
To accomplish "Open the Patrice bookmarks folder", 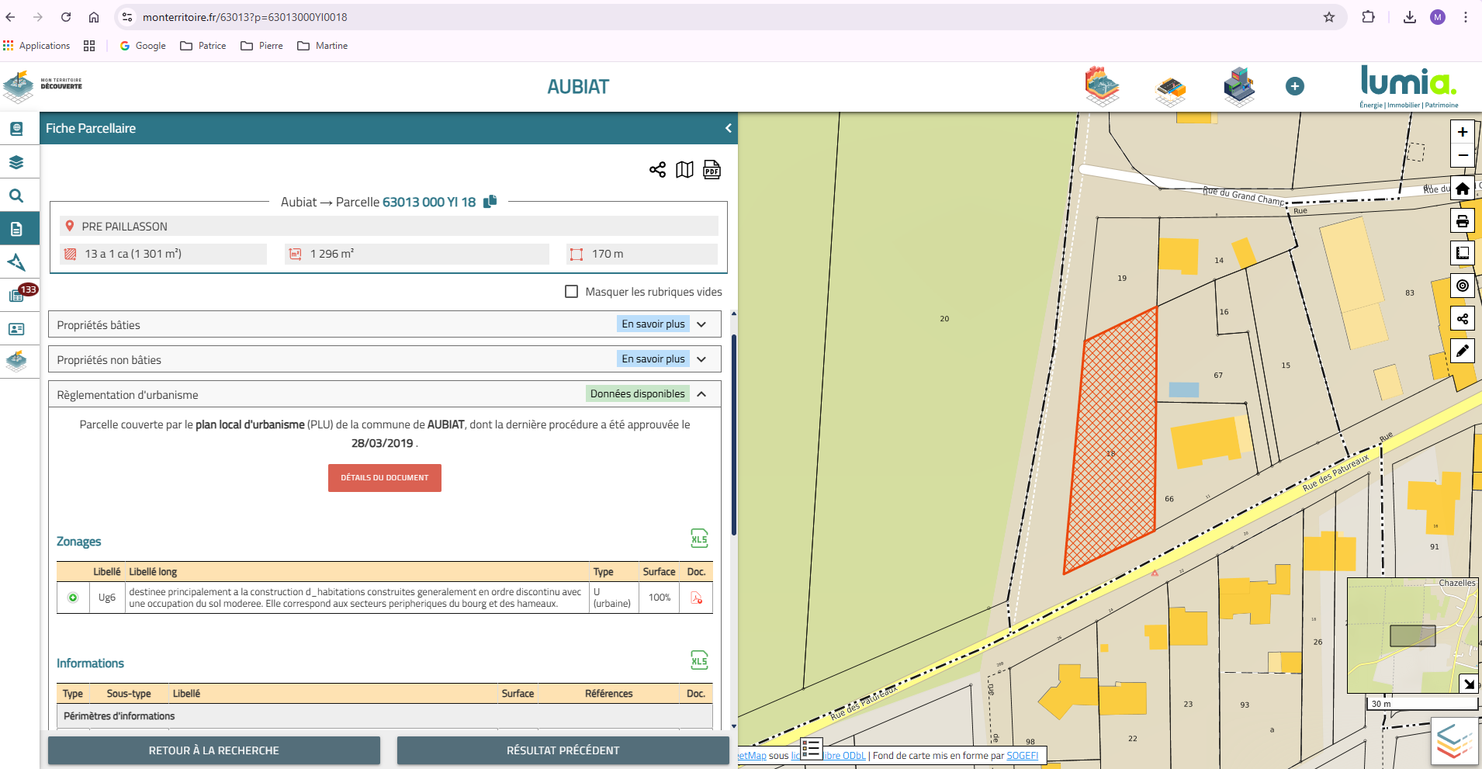I will pyautogui.click(x=203, y=46).
